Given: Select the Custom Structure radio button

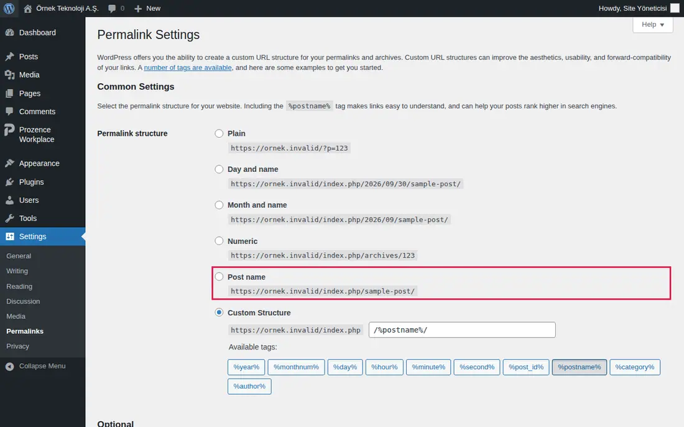Looking at the screenshot, I should click(219, 313).
